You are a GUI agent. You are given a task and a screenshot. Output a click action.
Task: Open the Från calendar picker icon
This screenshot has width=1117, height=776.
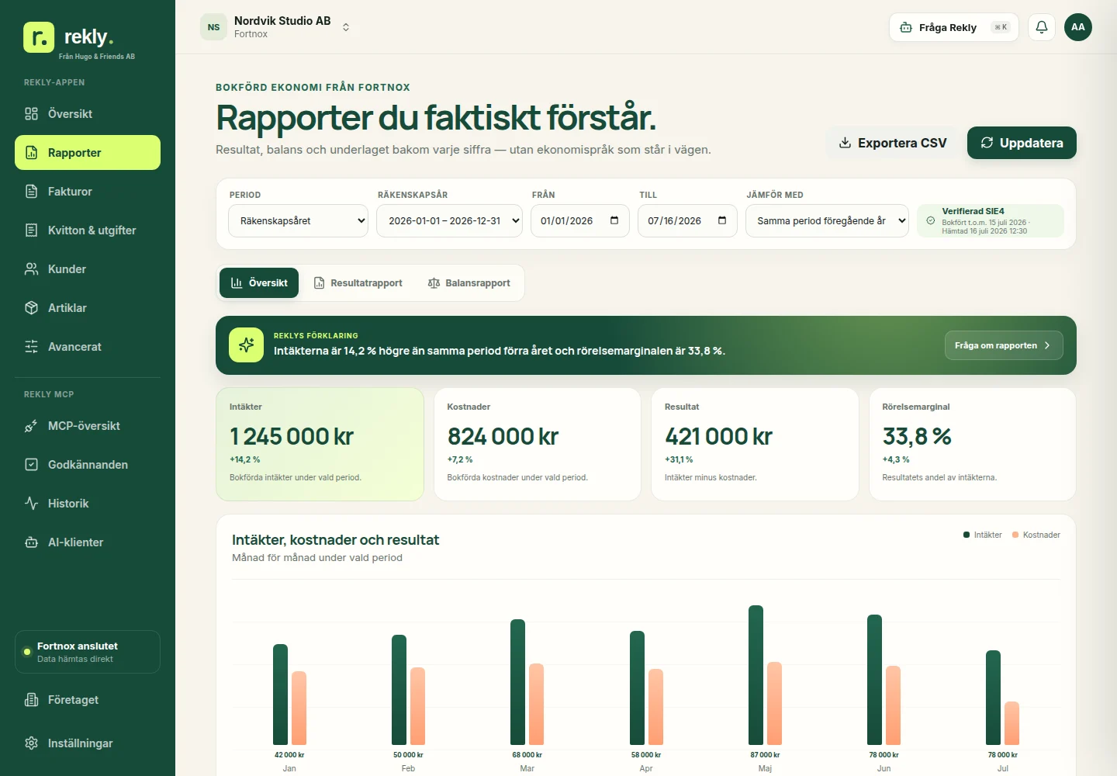point(614,220)
